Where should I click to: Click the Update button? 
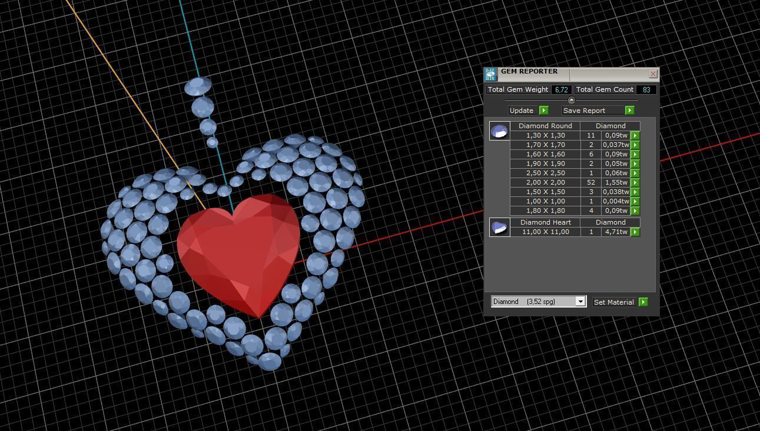click(524, 111)
